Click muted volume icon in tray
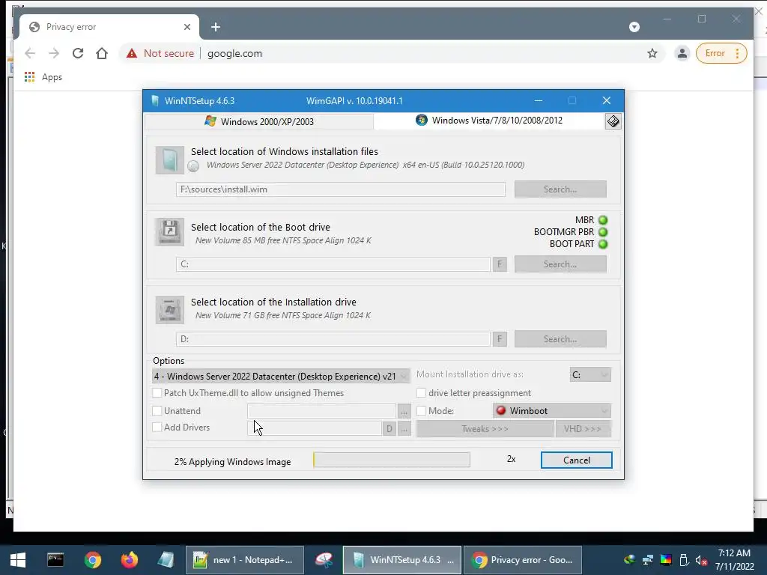This screenshot has height=575, width=767. pyautogui.click(x=701, y=560)
